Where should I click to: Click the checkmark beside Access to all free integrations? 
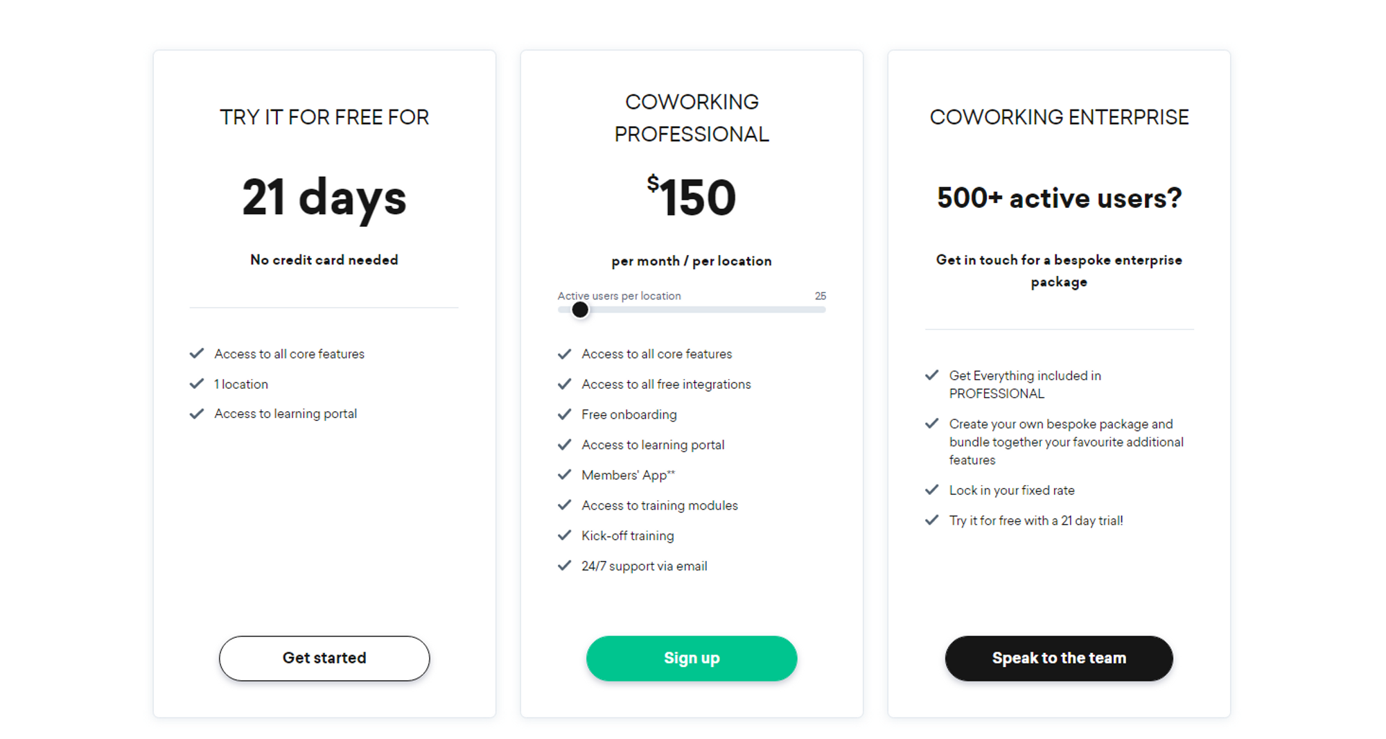point(564,384)
